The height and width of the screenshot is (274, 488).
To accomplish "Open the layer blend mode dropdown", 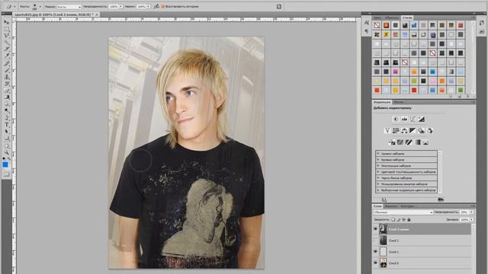I will [403, 212].
